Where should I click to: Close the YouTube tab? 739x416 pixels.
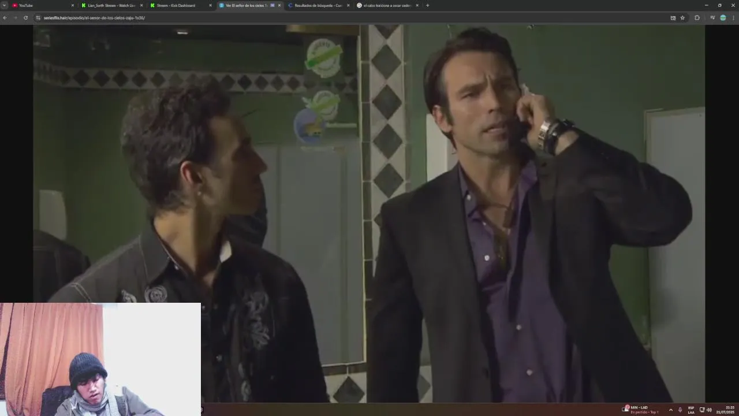(73, 5)
